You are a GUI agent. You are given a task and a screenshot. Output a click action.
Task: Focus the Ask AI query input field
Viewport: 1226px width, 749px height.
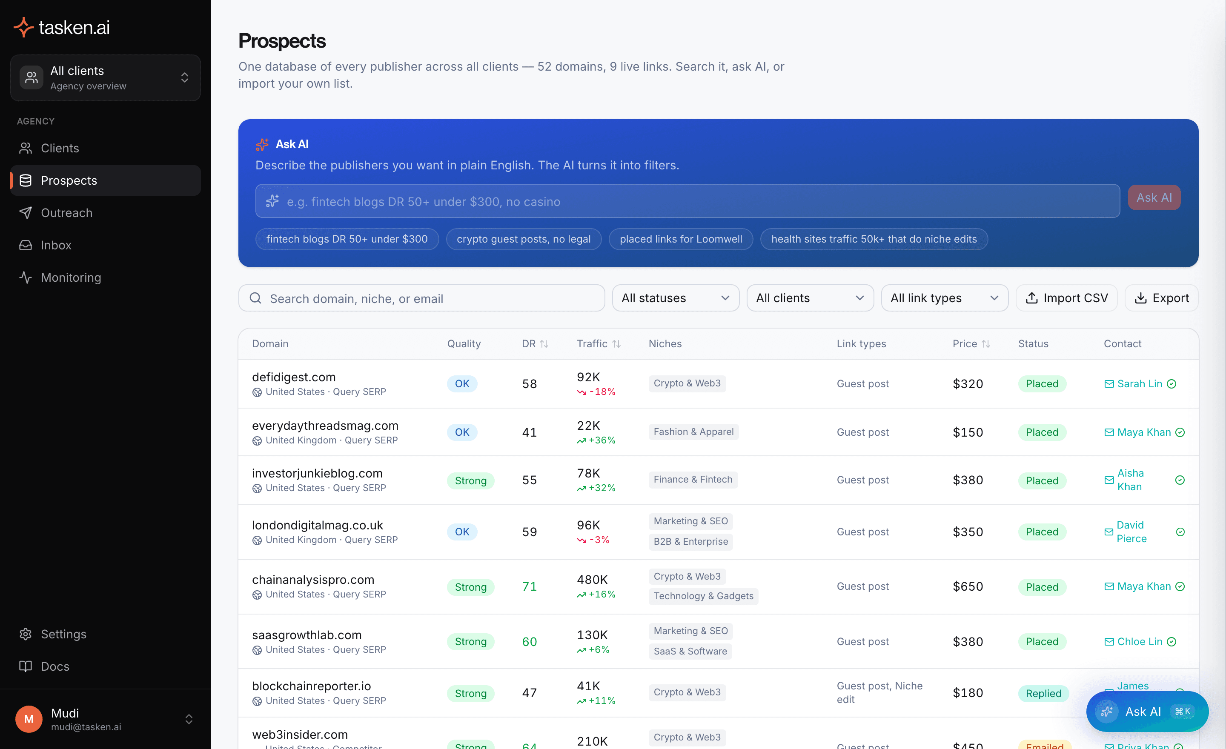(x=687, y=201)
